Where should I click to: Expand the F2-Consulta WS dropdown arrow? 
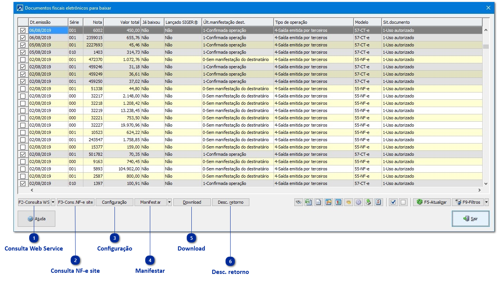[53, 202]
